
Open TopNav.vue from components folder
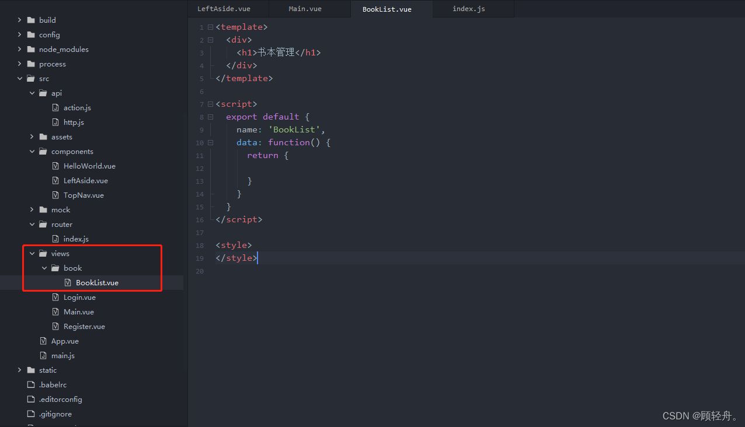click(83, 195)
